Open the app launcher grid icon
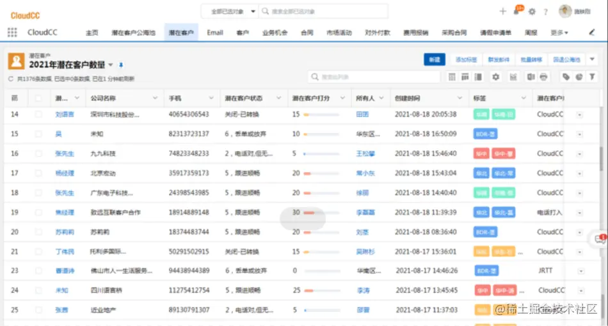 (12, 33)
